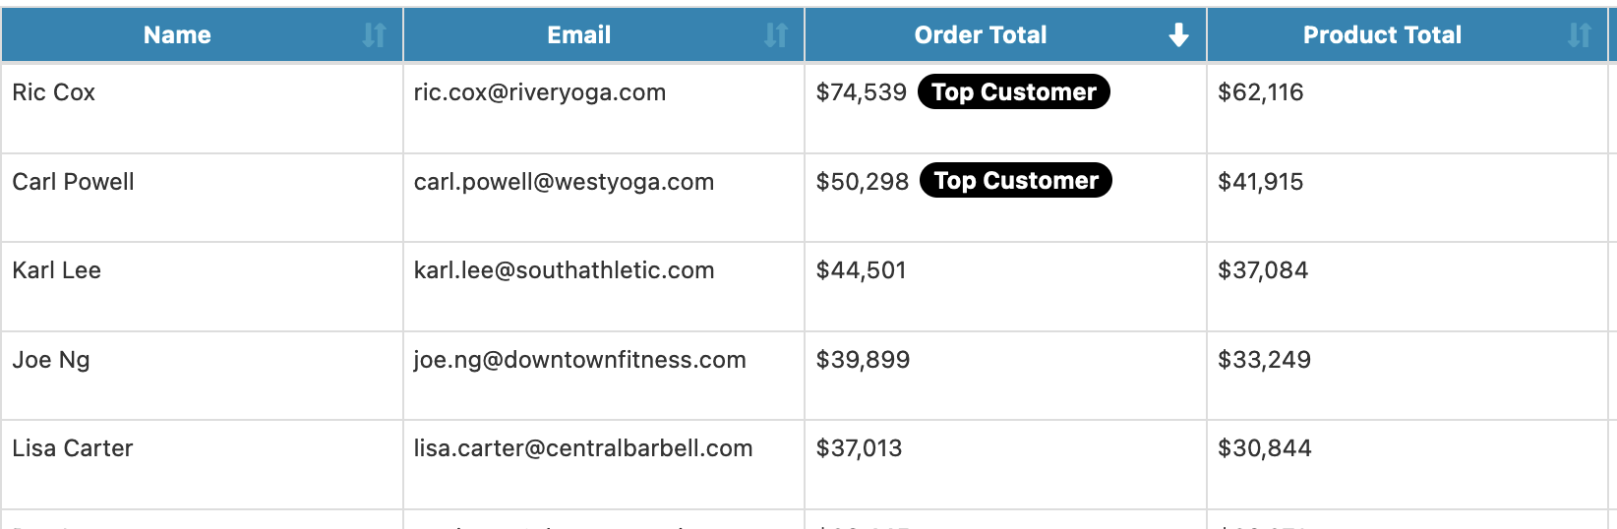
Task: Click Lisa Carter's $30,844 product total
Action: tap(1264, 448)
